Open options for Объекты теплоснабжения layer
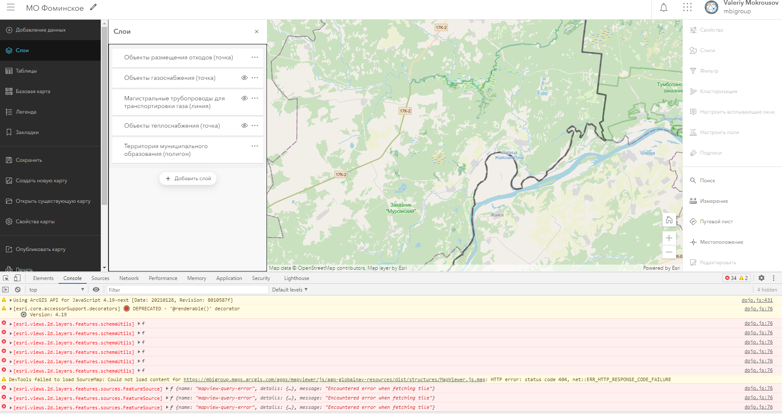The image size is (782, 414). tap(255, 125)
